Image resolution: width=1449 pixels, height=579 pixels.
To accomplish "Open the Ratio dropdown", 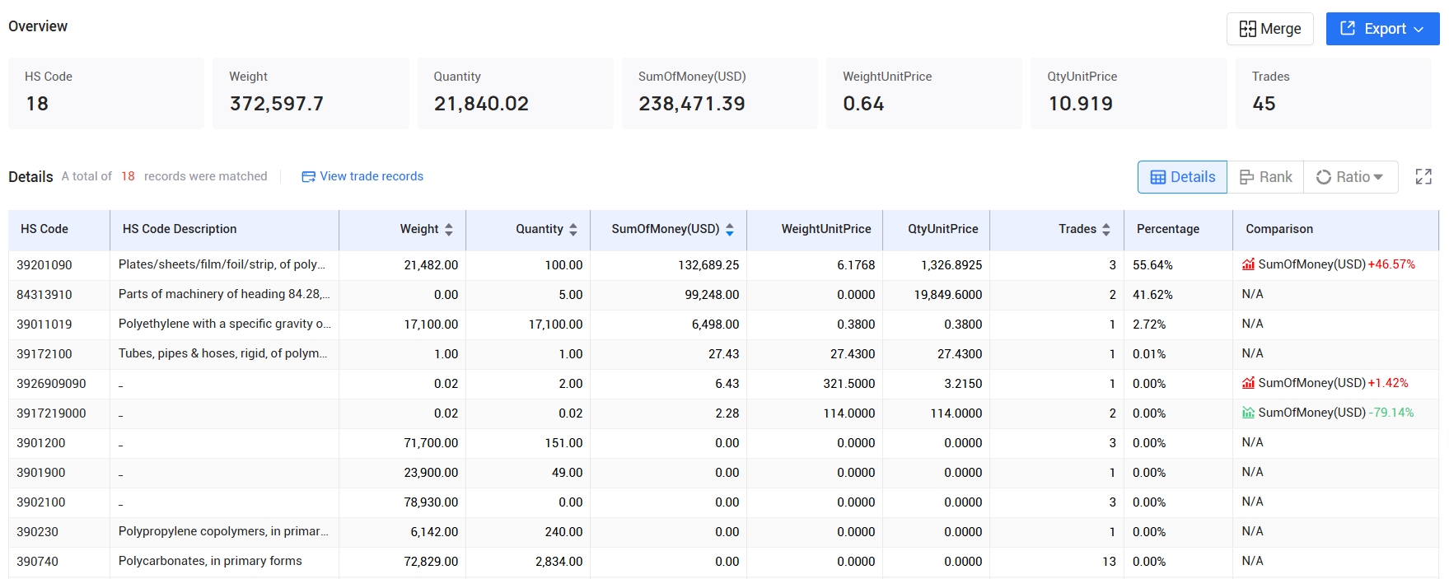I will pos(1350,177).
